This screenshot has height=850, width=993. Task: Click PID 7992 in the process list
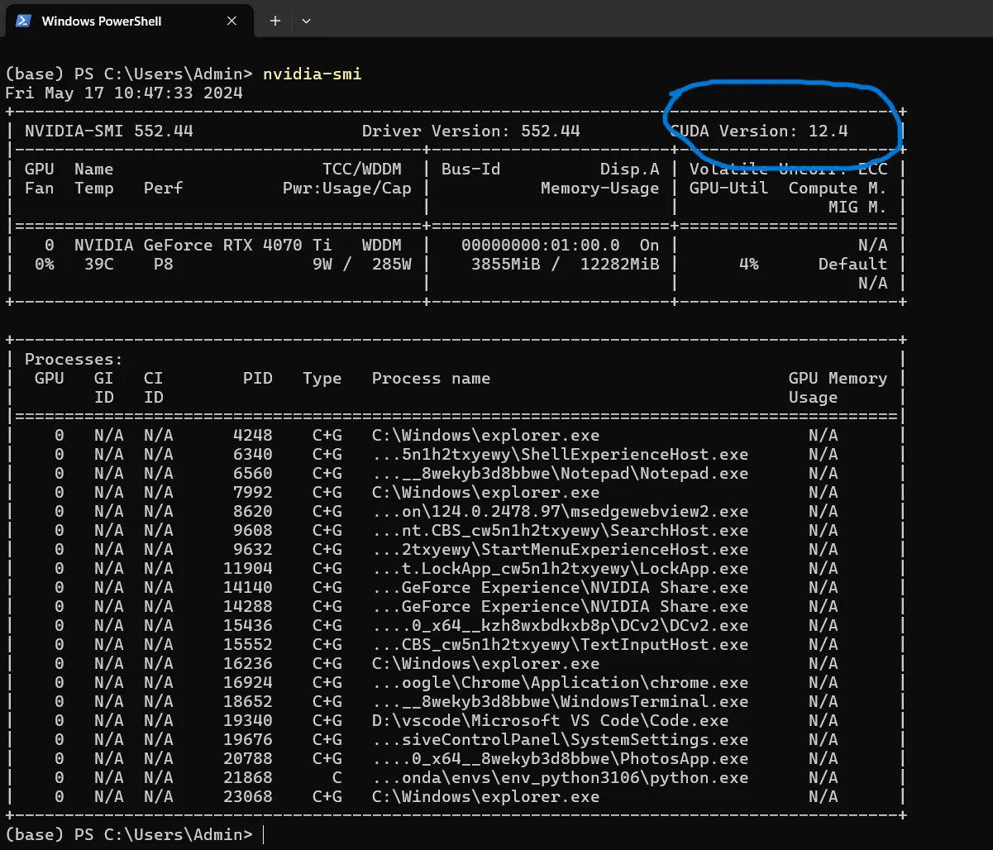pos(253,492)
